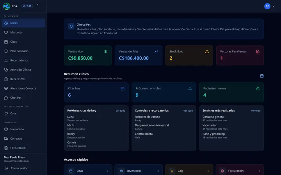This screenshot has height=175, width=281.
Task: Click the Caja quick access cart icon
Action: [172, 171]
